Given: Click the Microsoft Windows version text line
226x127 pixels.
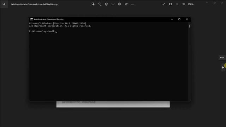Looking at the screenshot, I should tap(58, 23).
